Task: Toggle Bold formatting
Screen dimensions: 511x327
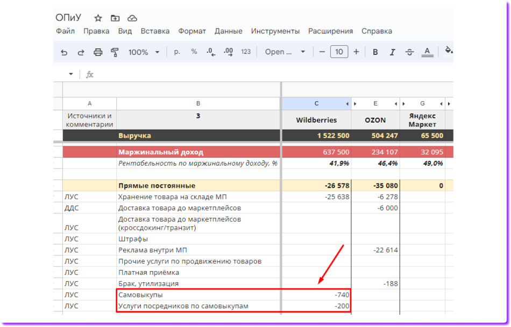Action: pos(375,52)
